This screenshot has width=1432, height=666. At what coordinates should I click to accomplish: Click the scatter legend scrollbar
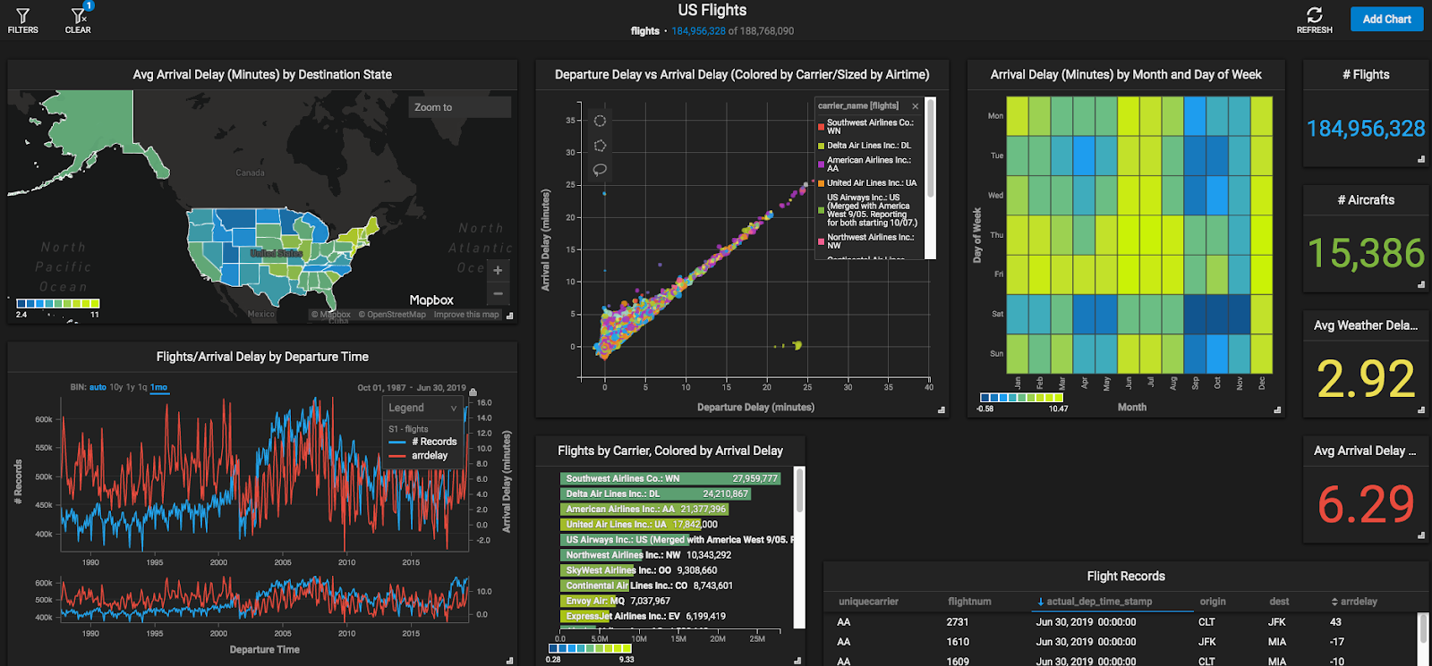click(930, 148)
